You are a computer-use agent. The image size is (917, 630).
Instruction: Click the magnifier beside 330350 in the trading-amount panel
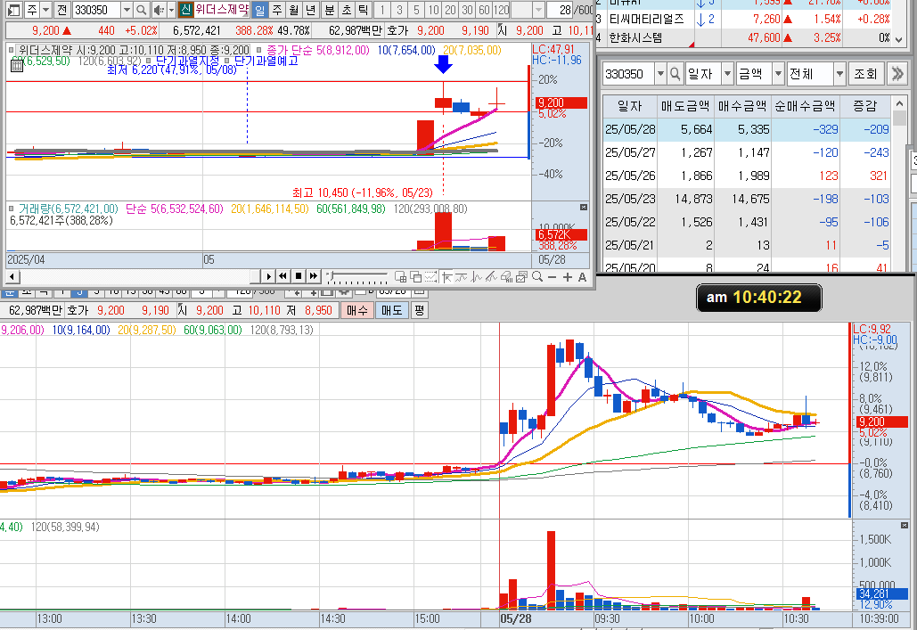(675, 74)
